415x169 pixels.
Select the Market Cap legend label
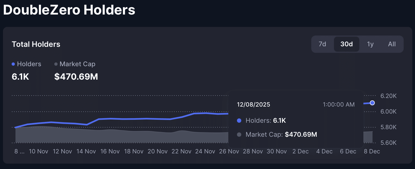click(78, 64)
